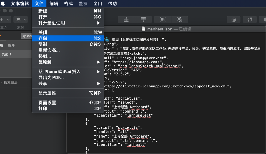The height and width of the screenshot is (154, 266).
Task: Click the whale emoji in the JSON
Action: [107, 40]
